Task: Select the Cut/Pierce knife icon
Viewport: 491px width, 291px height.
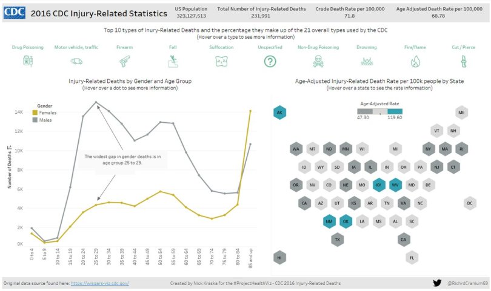Action: click(x=464, y=60)
